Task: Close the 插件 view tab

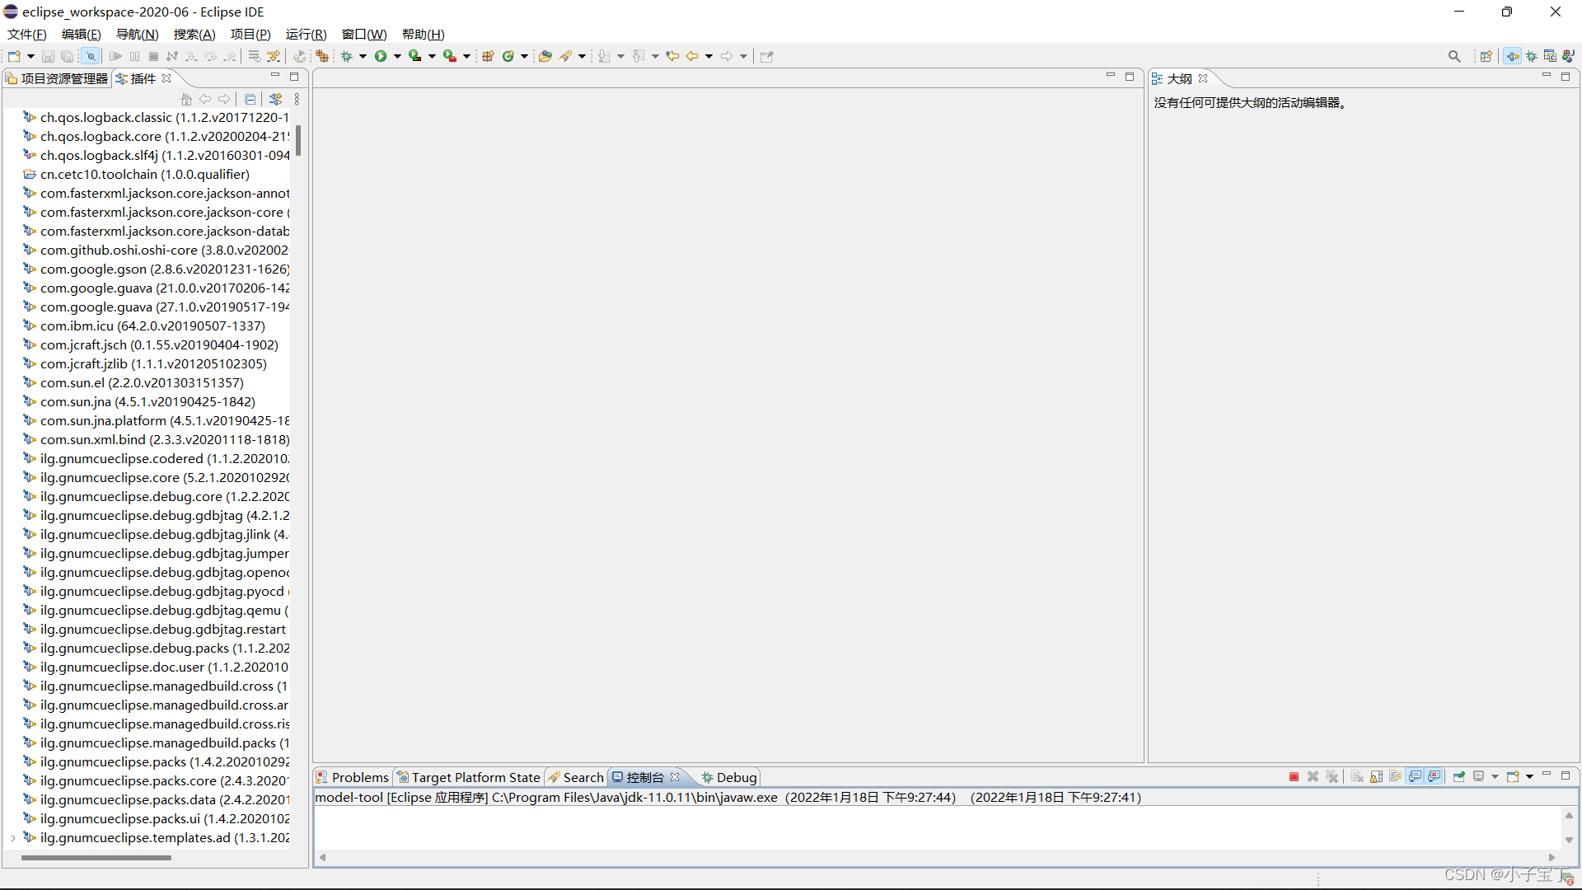Action: pyautogui.click(x=166, y=78)
